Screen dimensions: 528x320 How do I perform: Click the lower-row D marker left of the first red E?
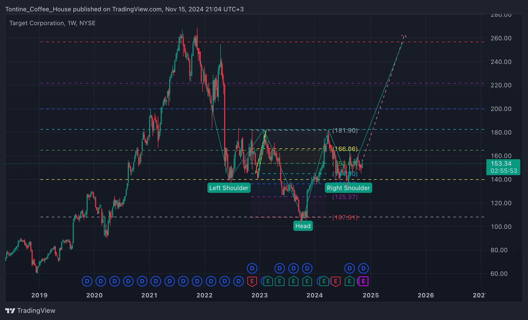coord(238,281)
